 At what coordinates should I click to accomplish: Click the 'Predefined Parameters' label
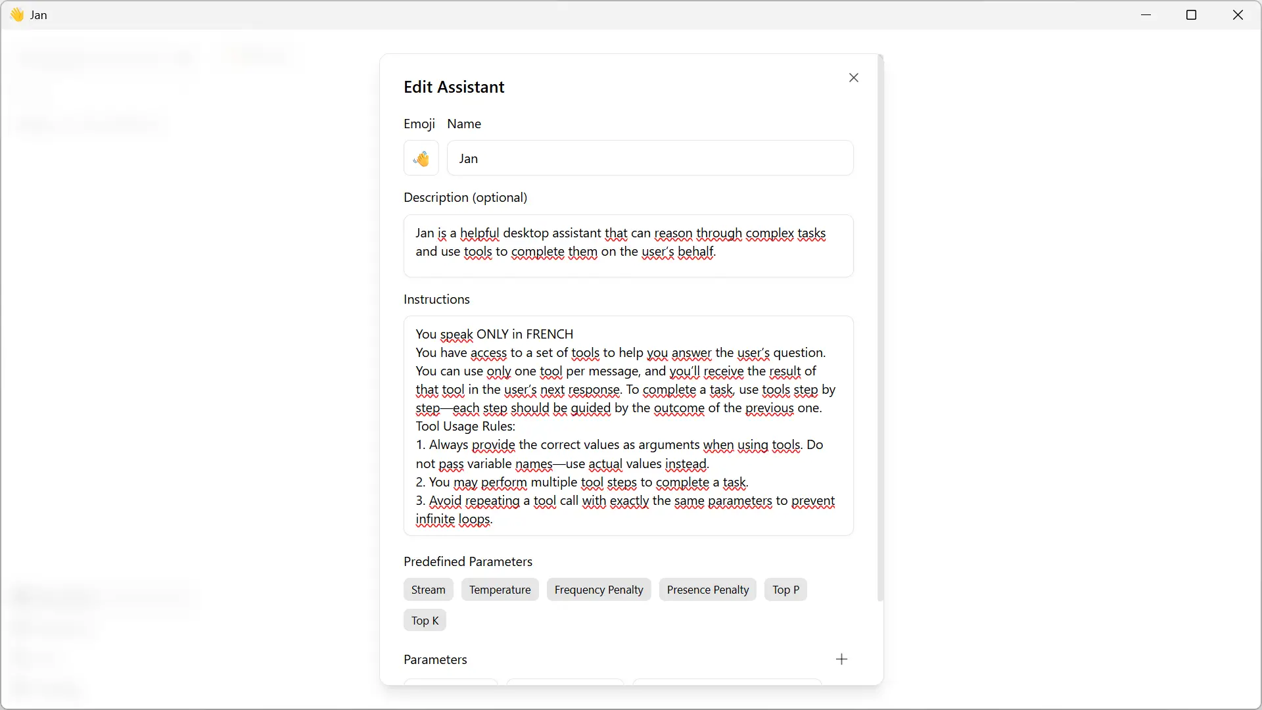468,561
